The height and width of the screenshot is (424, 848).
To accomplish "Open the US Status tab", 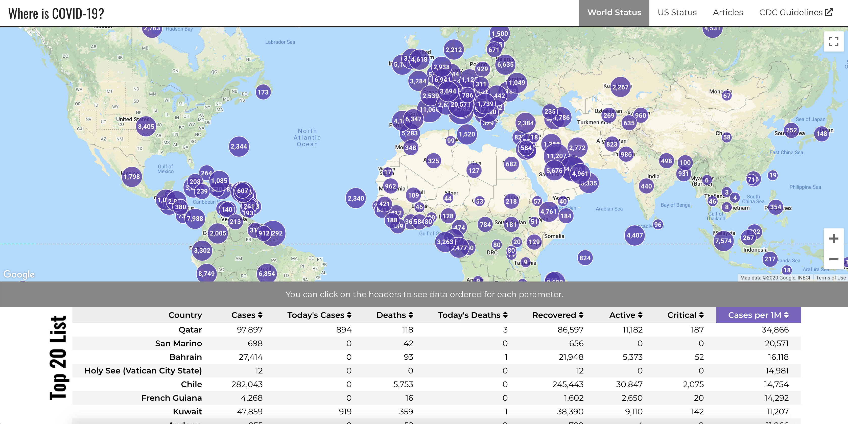I will coord(677,13).
